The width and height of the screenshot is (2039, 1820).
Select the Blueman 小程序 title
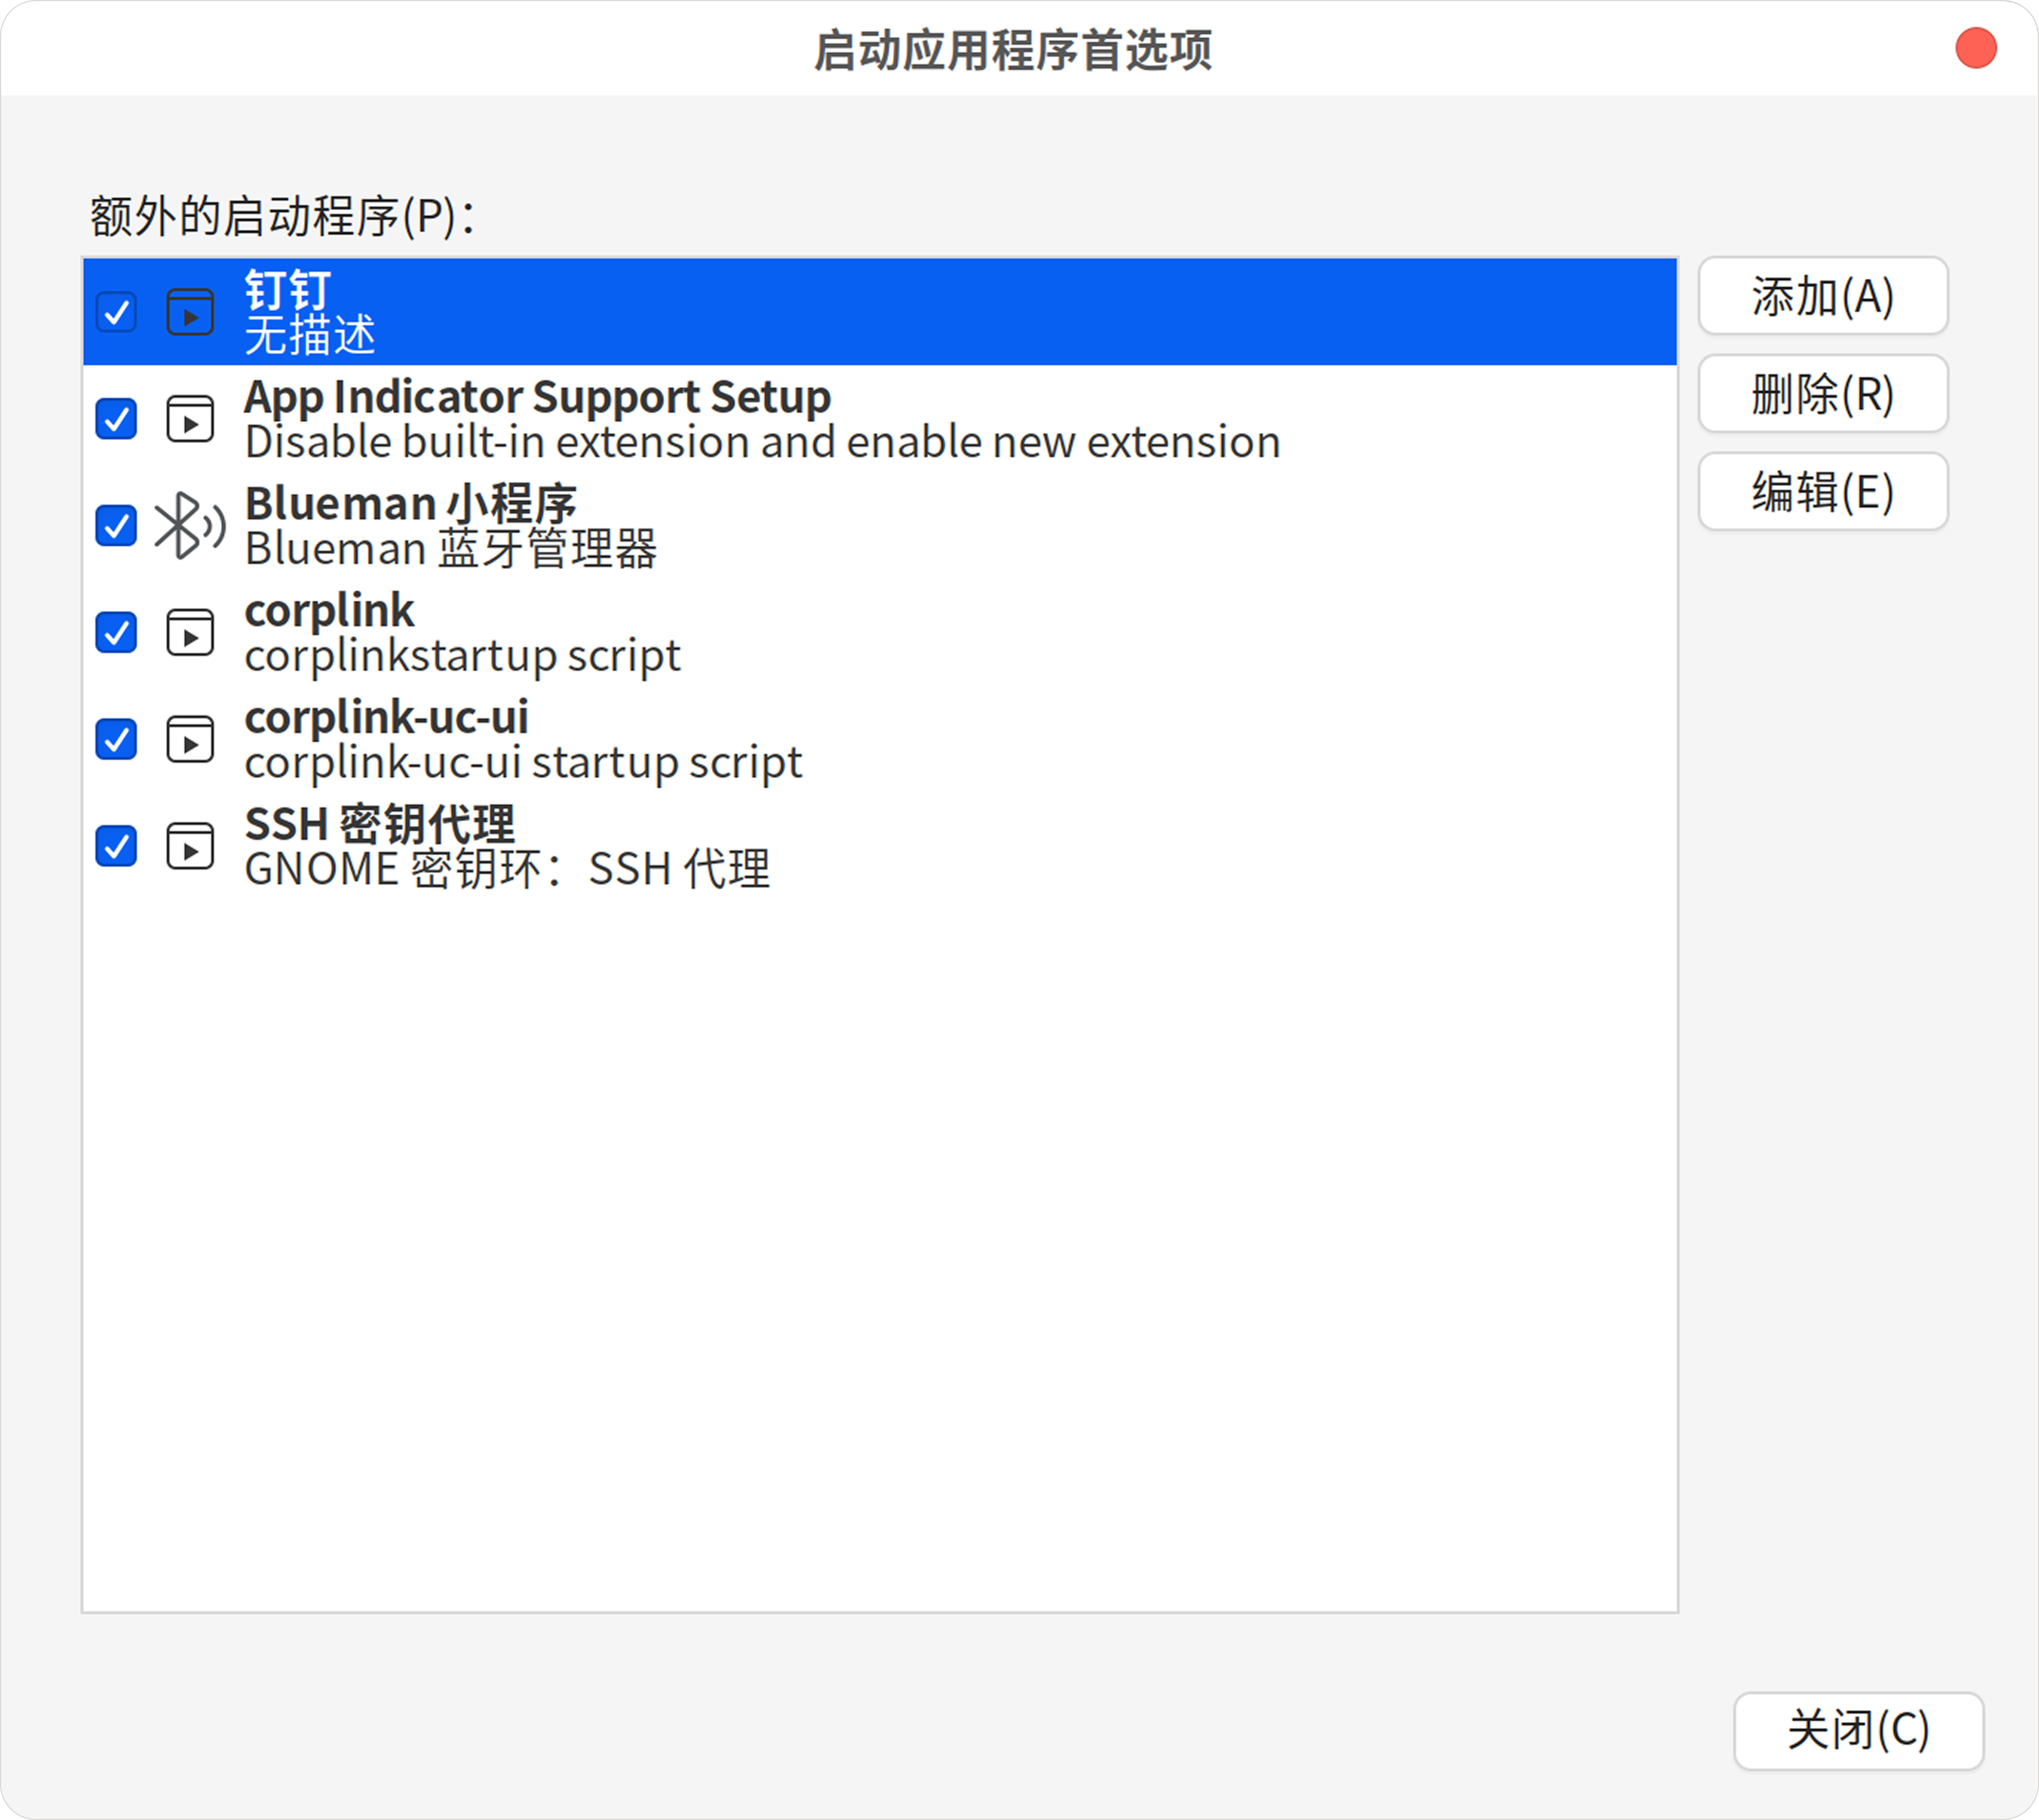pyautogui.click(x=411, y=504)
